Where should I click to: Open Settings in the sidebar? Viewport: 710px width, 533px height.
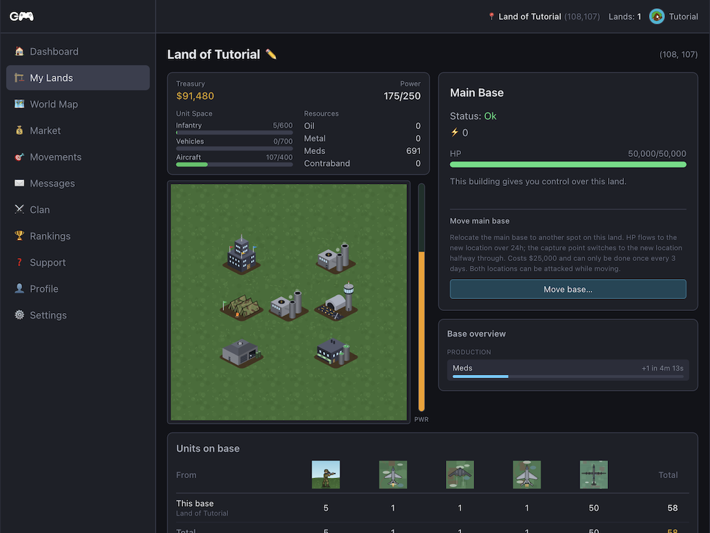point(78,315)
